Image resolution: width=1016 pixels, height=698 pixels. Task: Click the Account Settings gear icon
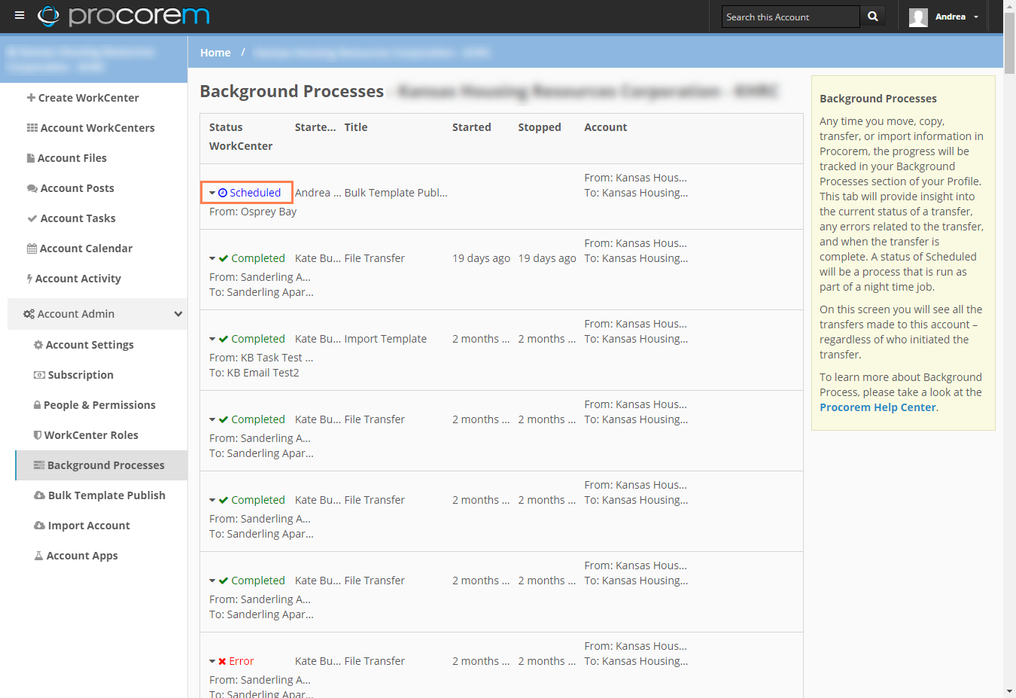click(38, 345)
